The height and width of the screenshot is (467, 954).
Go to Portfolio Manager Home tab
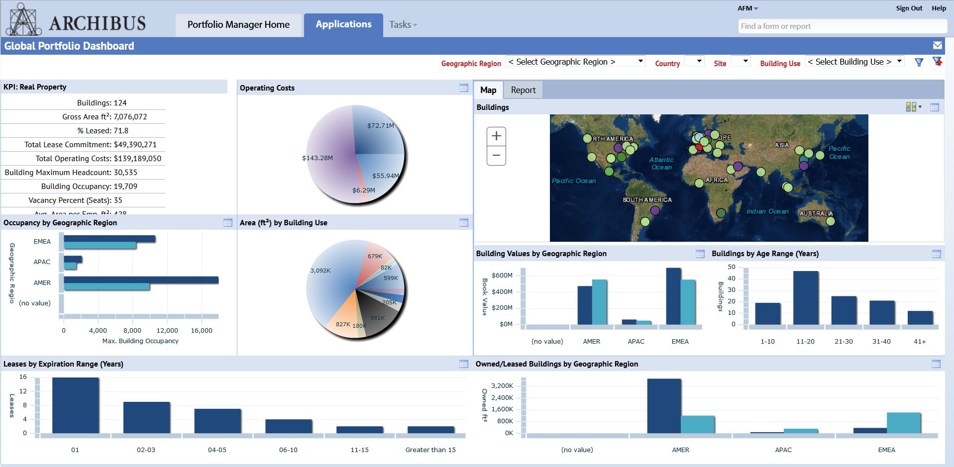click(x=238, y=25)
